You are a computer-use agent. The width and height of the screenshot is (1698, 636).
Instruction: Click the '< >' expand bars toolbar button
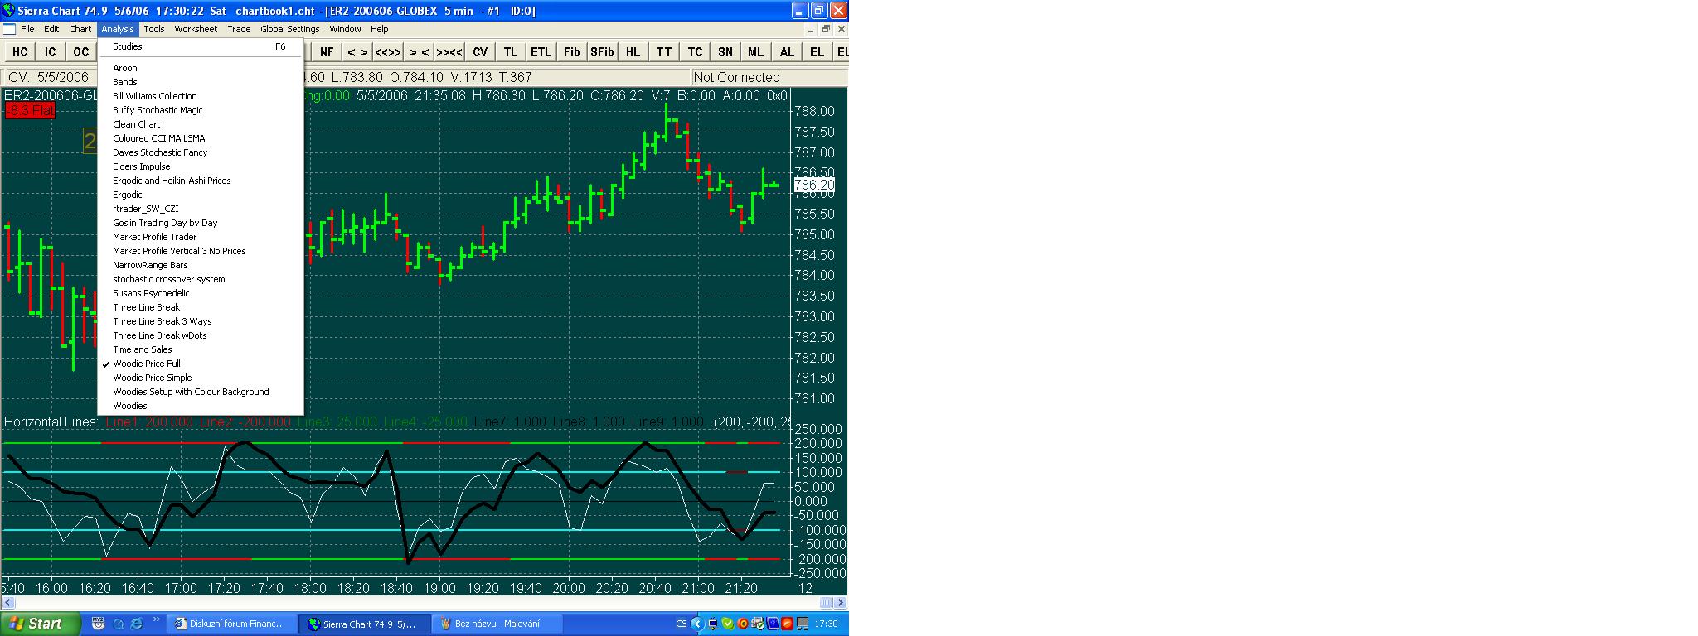point(357,51)
